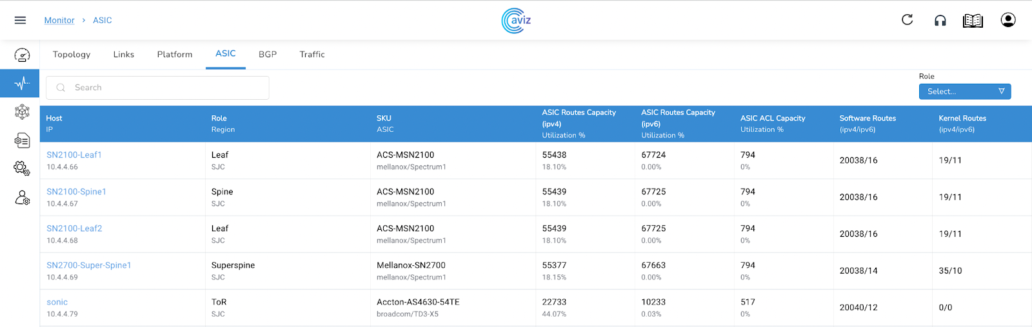Open the cube network sidebar icon
This screenshot has width=1032, height=327.
(22, 112)
